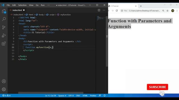The width and height of the screenshot is (179, 100).
Task: Click the editor vertical scrollbar
Action: click(107, 41)
